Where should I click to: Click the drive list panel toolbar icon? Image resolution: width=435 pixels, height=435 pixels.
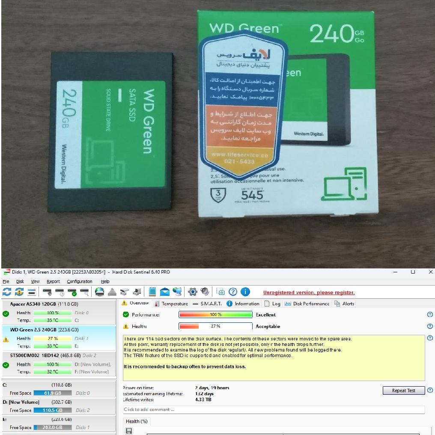coord(32,292)
